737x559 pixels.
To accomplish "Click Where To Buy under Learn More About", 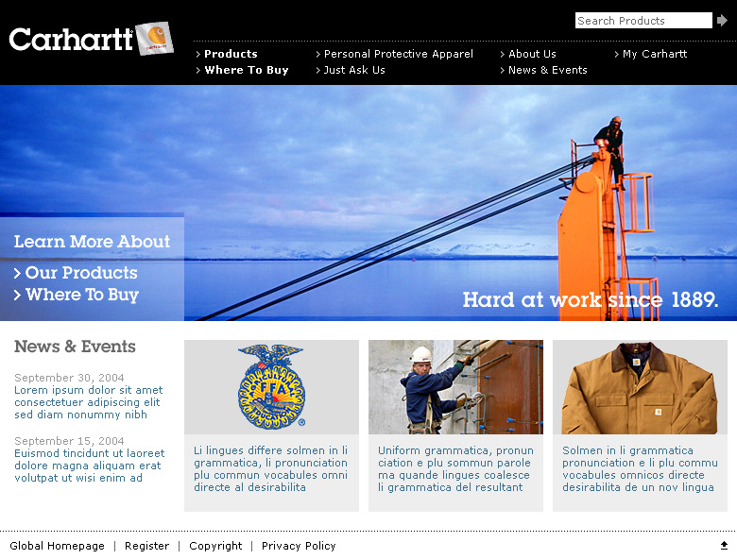I will 82,295.
